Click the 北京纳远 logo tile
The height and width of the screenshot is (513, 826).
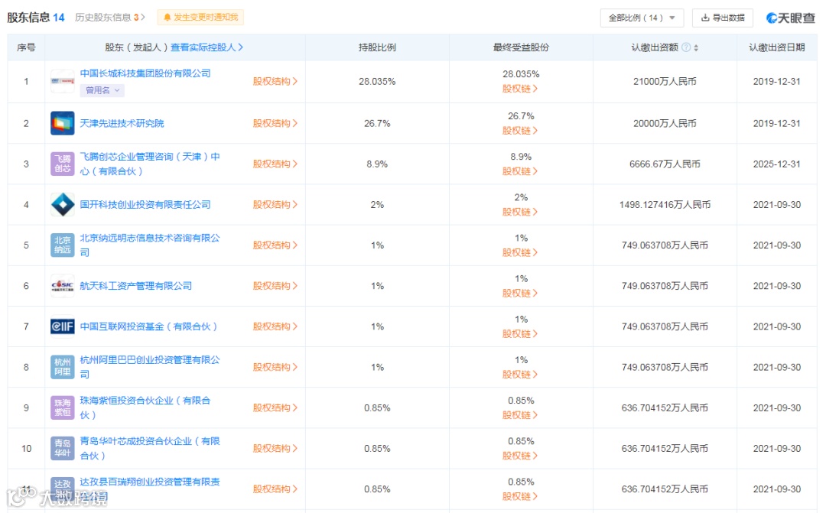pos(62,245)
